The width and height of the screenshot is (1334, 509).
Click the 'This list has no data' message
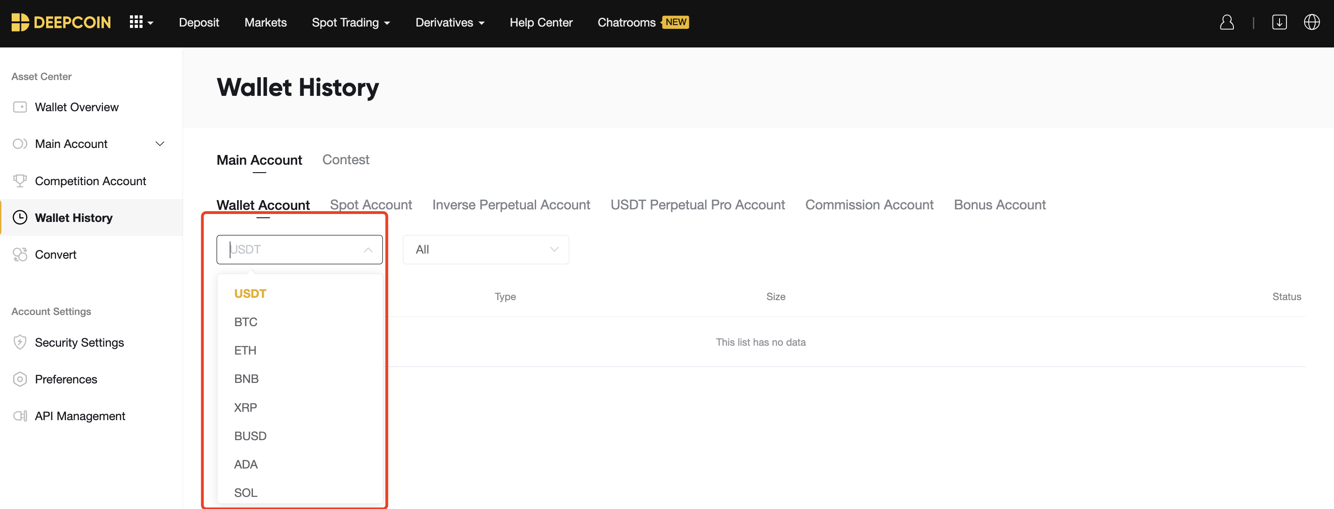760,342
